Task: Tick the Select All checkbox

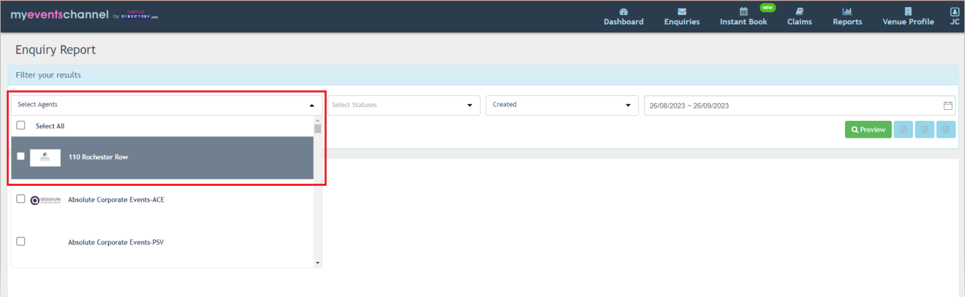Action: pos(21,125)
